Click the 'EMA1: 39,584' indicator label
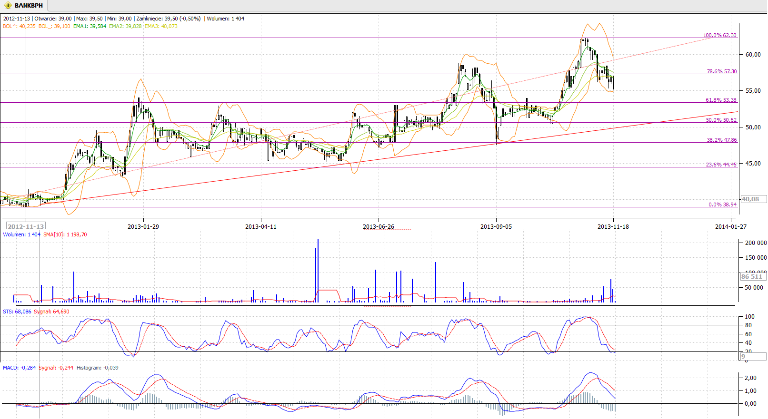The height and width of the screenshot is (419, 768). [90, 26]
